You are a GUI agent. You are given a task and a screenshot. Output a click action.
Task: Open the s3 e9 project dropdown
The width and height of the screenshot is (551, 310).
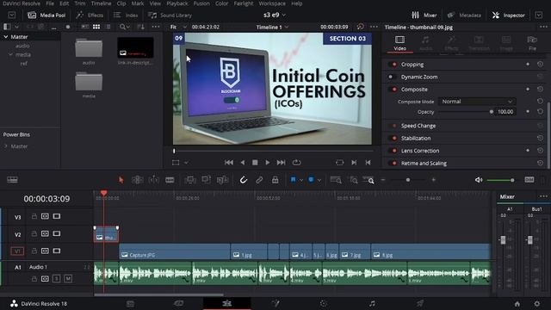275,15
